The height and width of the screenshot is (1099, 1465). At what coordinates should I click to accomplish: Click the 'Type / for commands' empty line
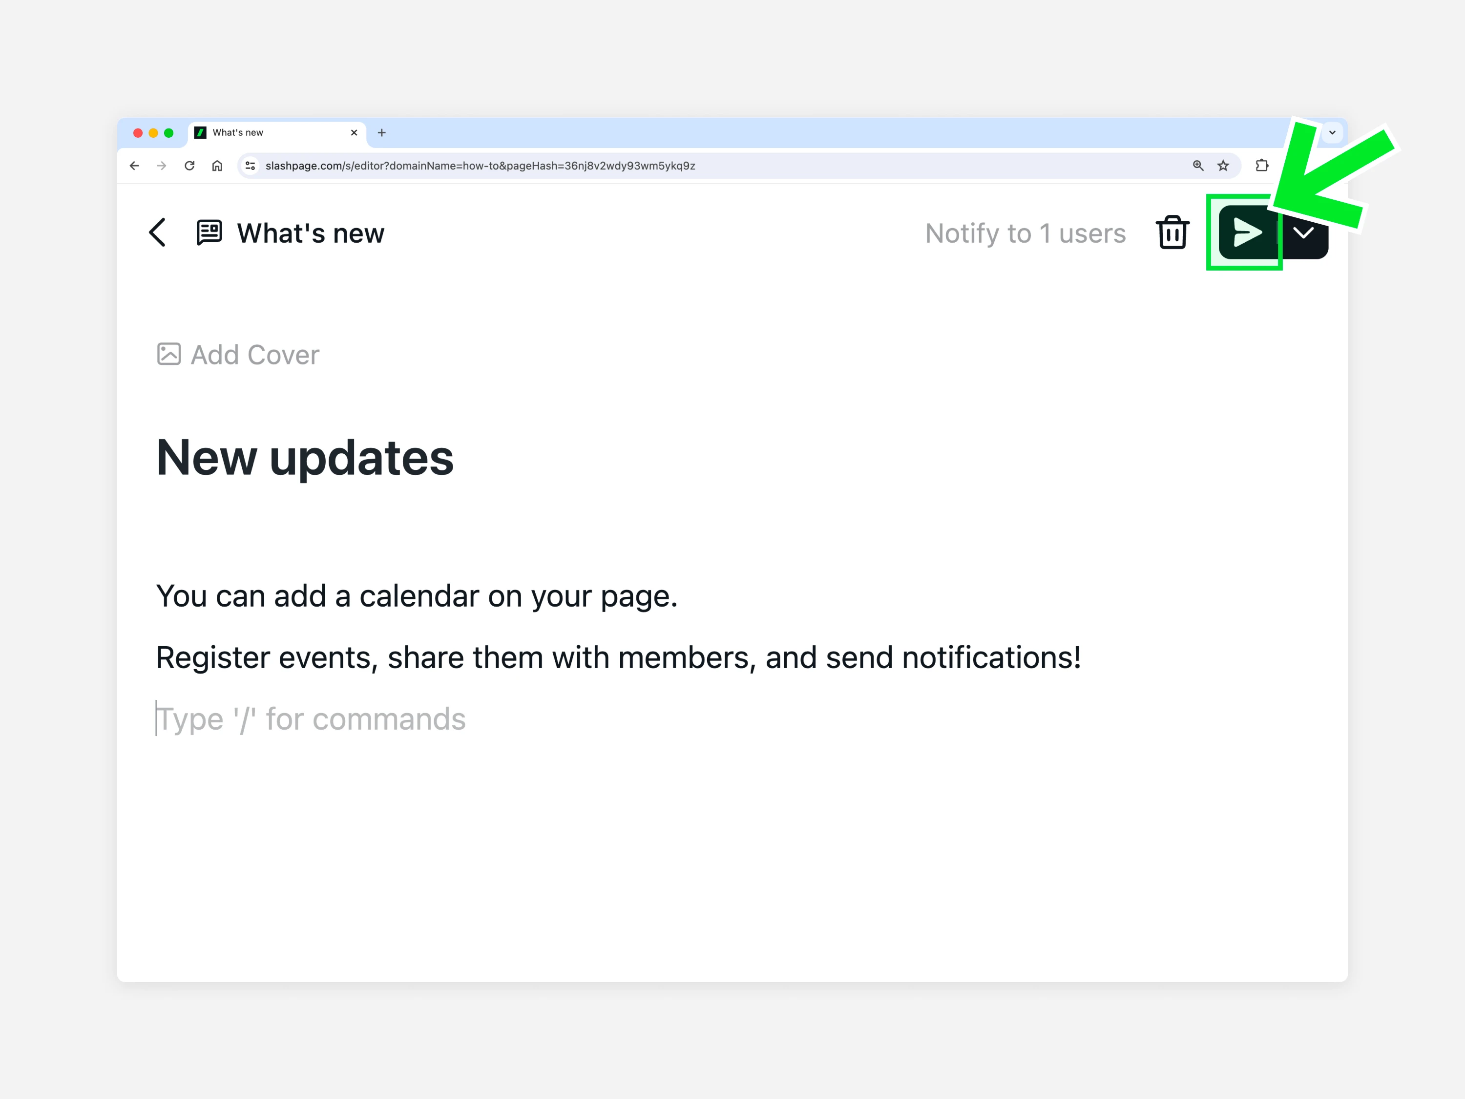point(311,719)
